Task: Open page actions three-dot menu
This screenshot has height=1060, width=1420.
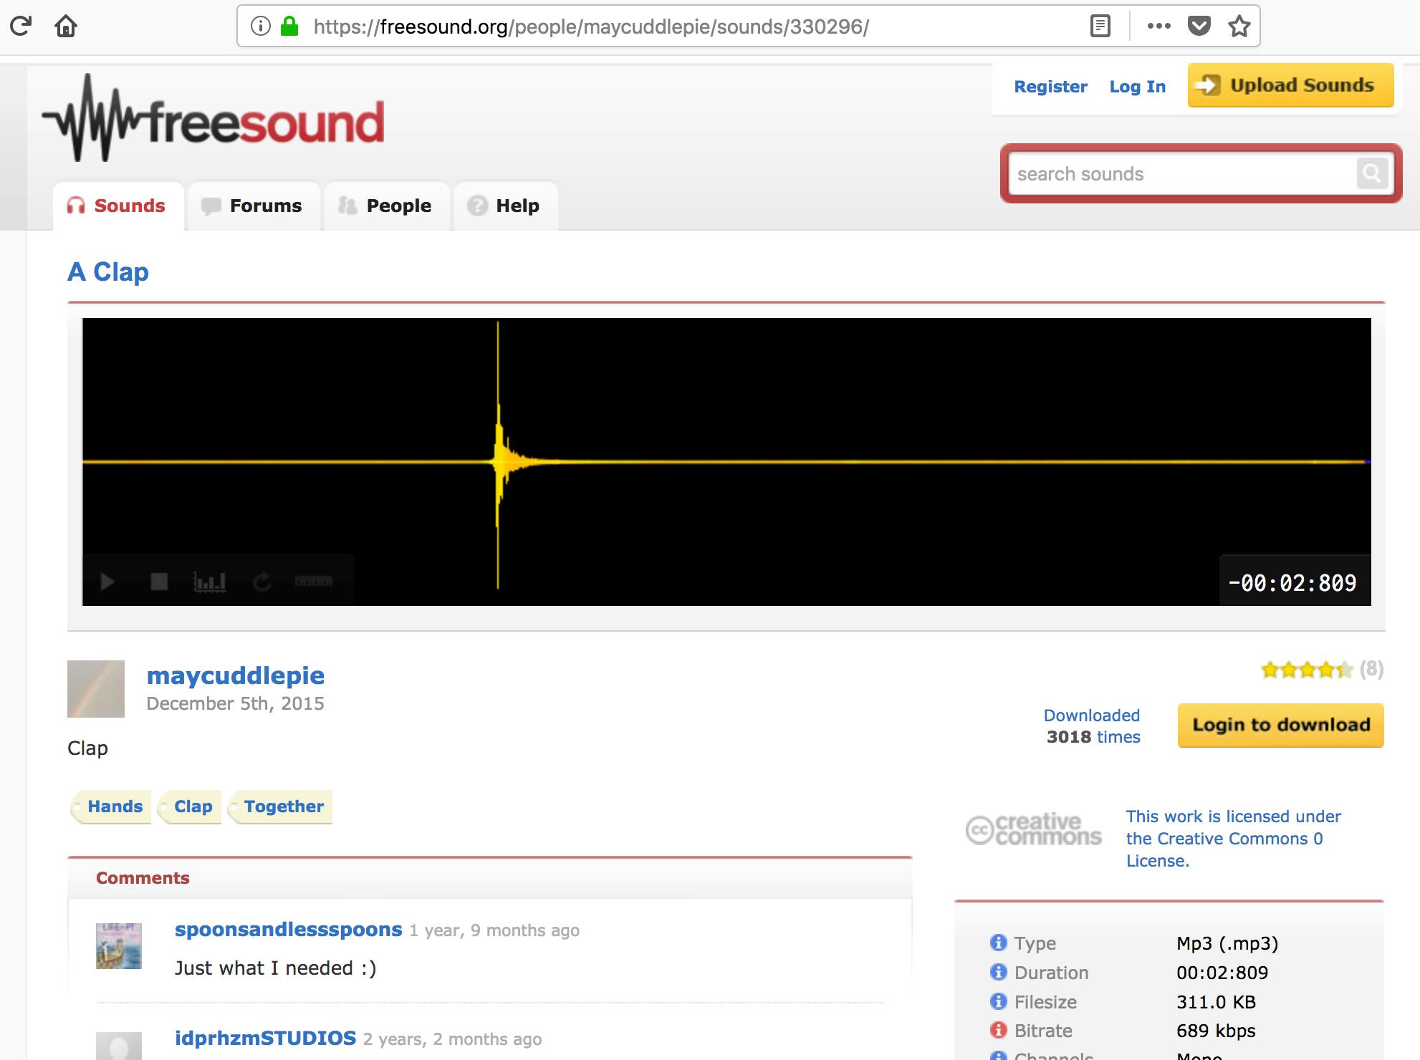Action: pyautogui.click(x=1158, y=26)
